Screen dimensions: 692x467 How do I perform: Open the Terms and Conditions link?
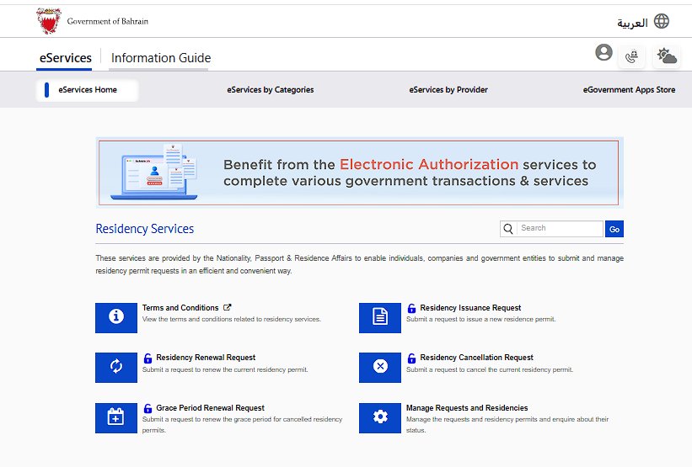[x=180, y=307]
